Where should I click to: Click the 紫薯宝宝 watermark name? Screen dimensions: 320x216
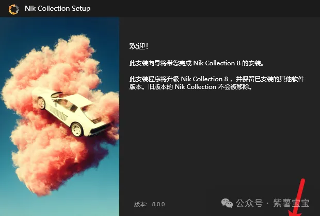[291, 203]
